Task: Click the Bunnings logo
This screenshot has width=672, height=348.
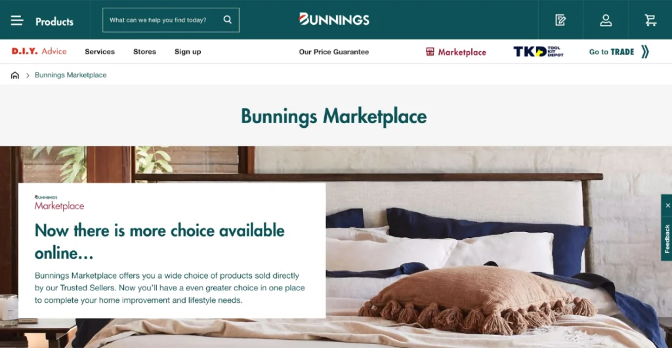Action: click(334, 19)
